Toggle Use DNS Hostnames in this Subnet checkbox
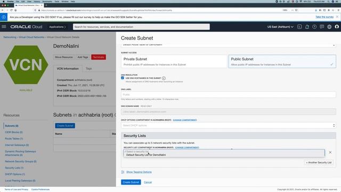The height and width of the screenshot is (192, 341). coord(123,78)
